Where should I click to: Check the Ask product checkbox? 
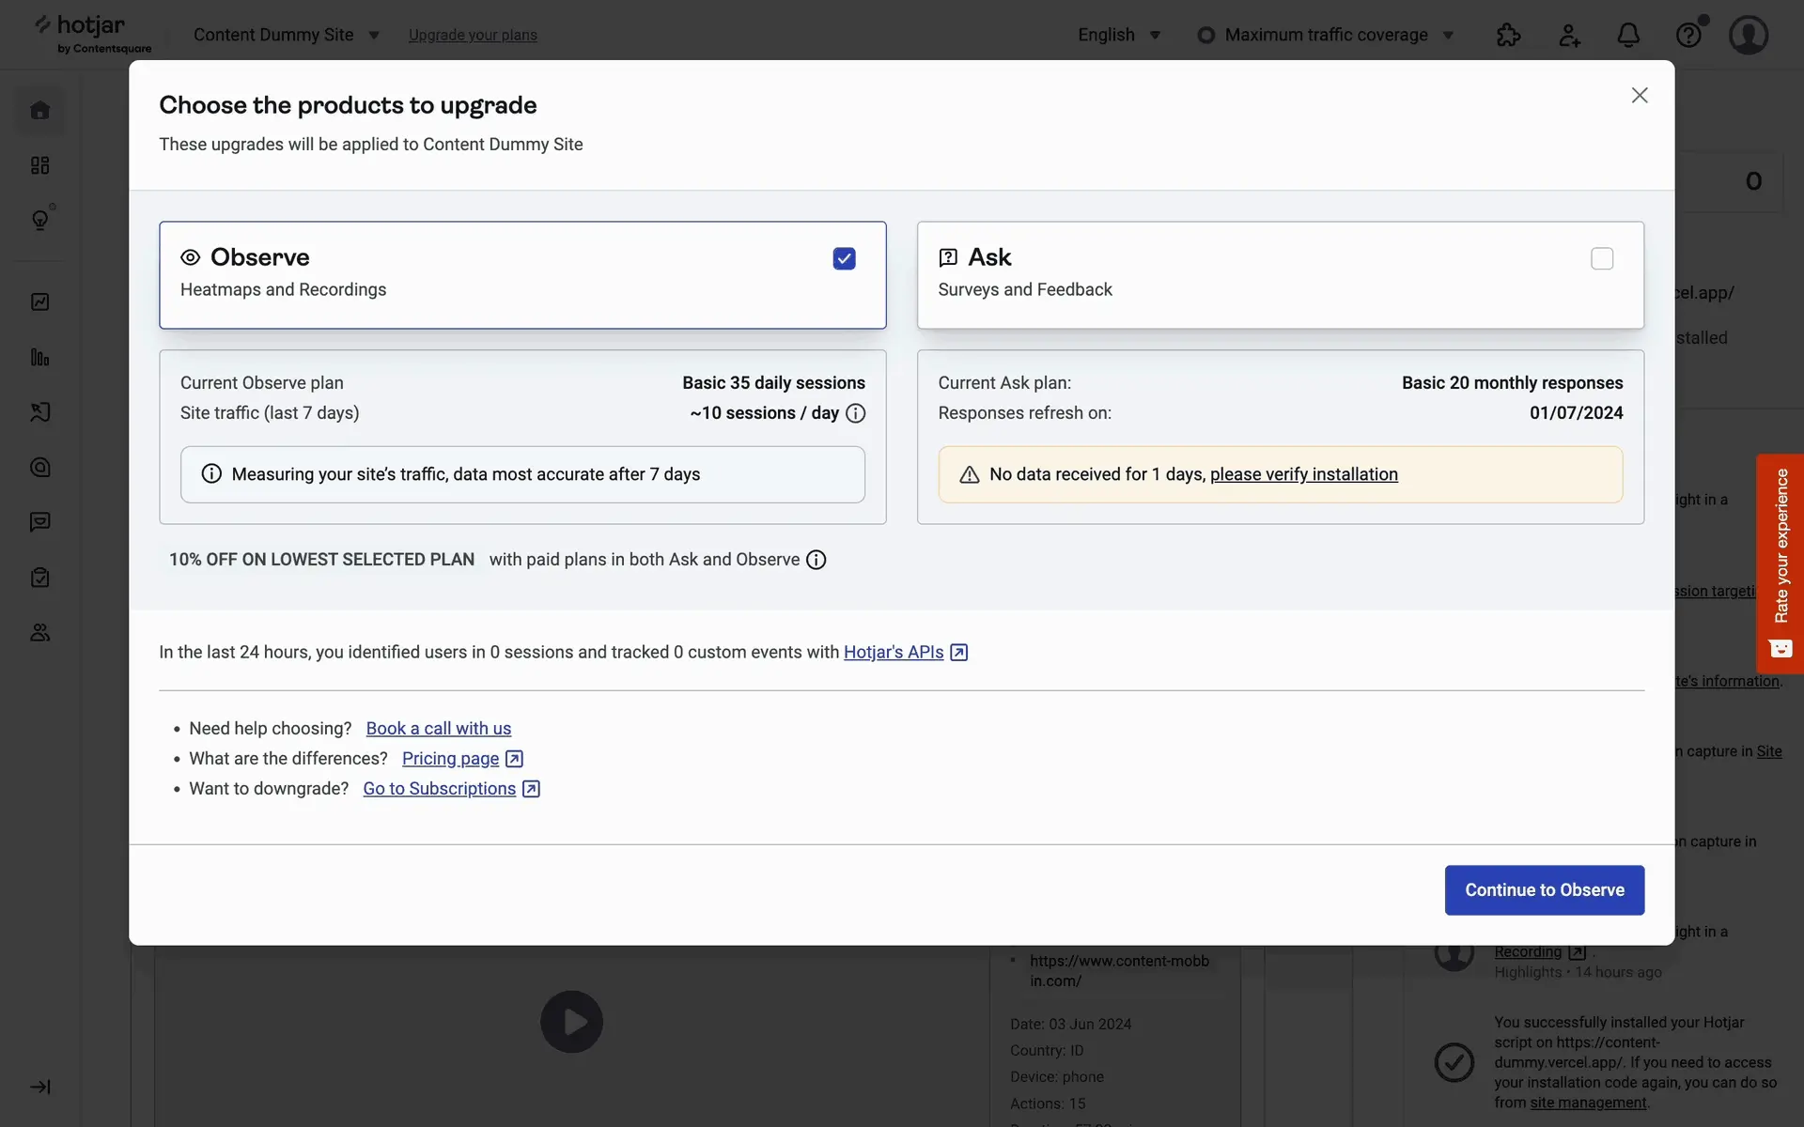[x=1602, y=258]
